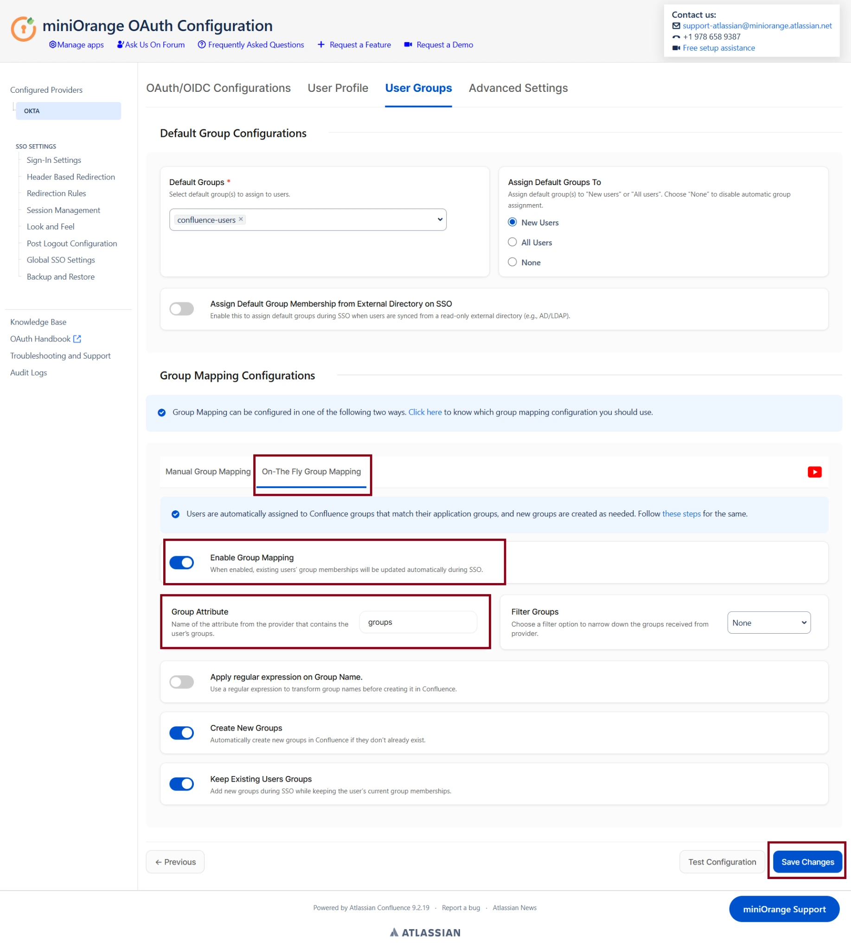Click the external link icon next to OAuth Handbook
851x950 pixels.
pyautogui.click(x=77, y=339)
